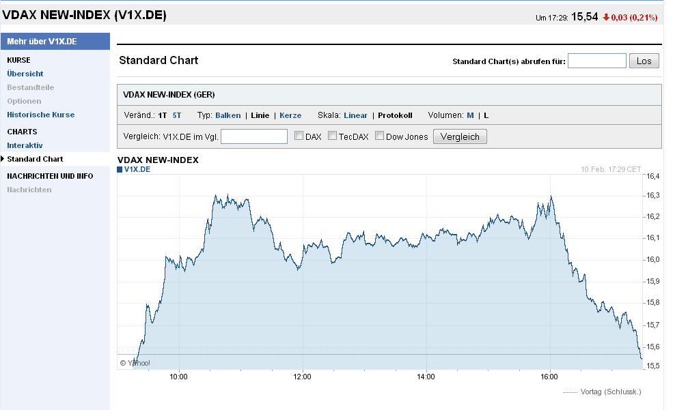Click the VDAX NEW-INDEX (GER) panel heading
The width and height of the screenshot is (688, 410).
169,95
